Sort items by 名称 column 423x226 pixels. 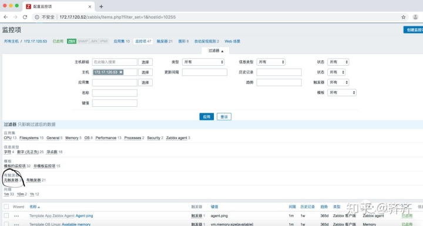pyautogui.click(x=35, y=207)
